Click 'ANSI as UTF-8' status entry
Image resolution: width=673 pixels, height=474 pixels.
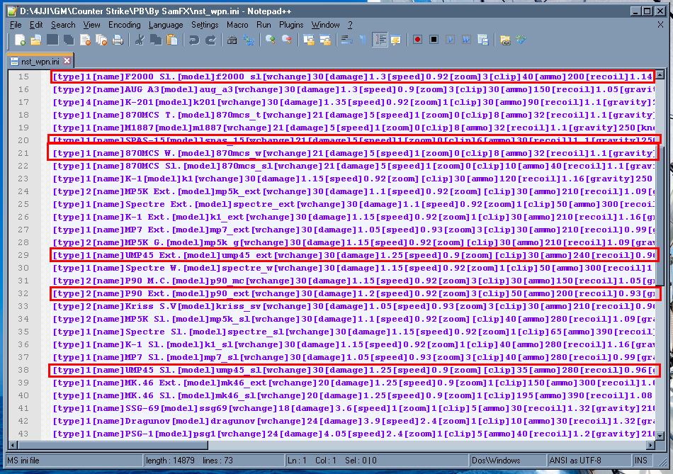[x=575, y=461]
